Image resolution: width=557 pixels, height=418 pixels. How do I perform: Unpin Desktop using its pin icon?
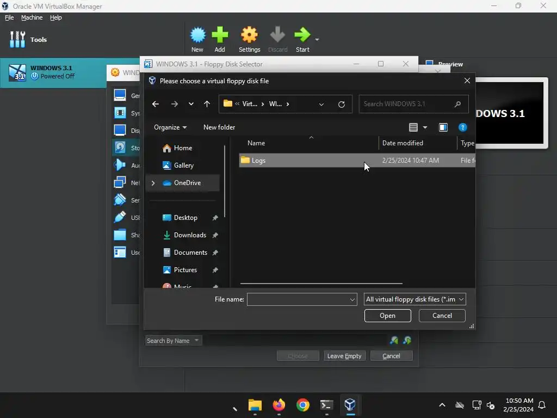[215, 218]
